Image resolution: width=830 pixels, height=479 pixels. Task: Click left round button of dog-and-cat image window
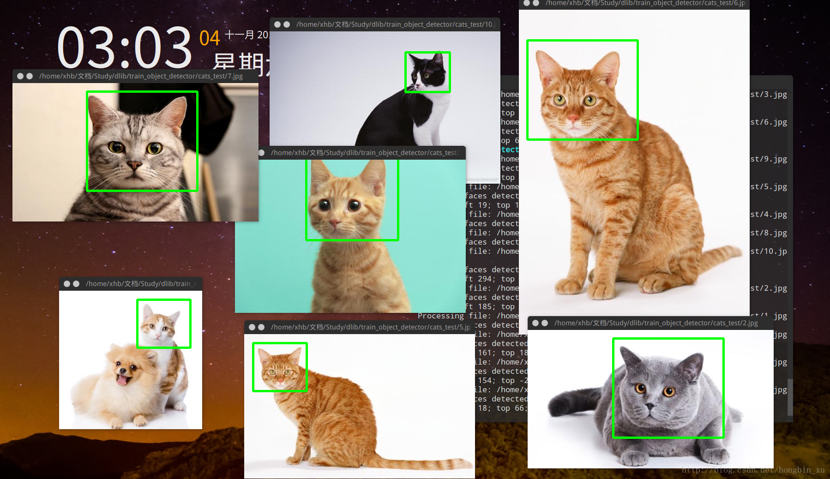tap(67, 284)
